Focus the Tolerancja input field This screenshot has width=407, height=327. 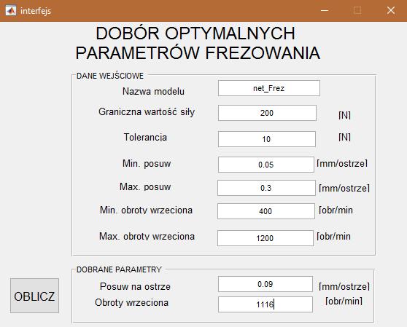pos(267,139)
